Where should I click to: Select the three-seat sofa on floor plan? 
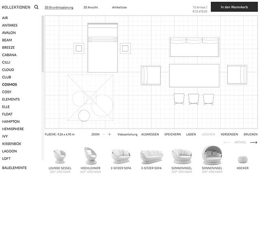pos(194,47)
